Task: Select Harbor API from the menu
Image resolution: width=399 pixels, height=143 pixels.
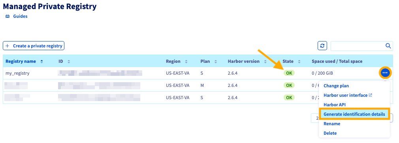Action: click(x=334, y=105)
